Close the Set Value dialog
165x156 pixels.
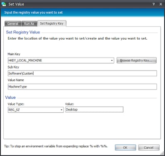(x=161, y=4)
